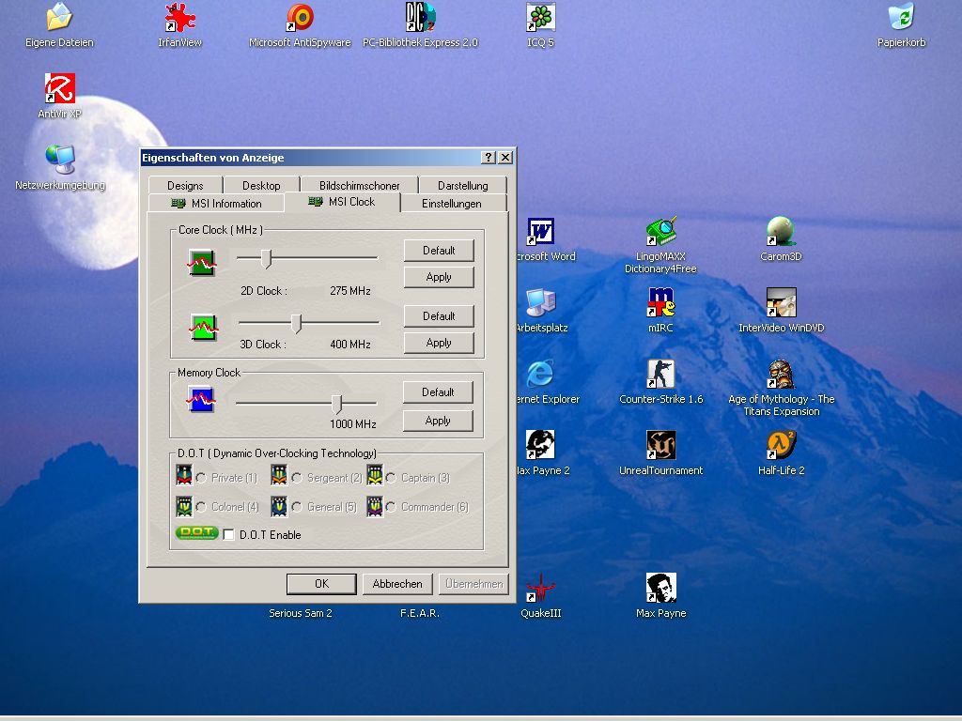Launch Counter-Strike 1.6 shortcut
This screenshot has width=962, height=721.
(x=660, y=374)
